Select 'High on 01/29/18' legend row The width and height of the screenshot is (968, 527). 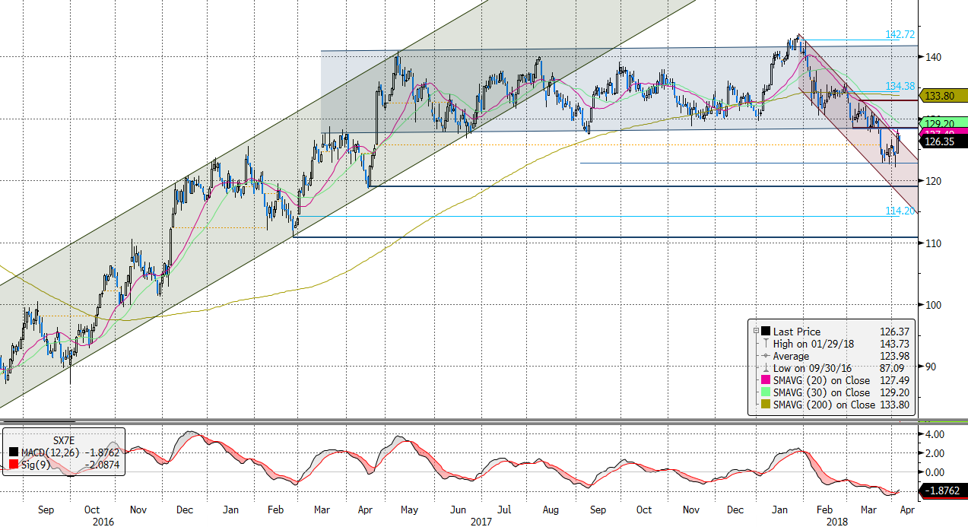point(813,344)
